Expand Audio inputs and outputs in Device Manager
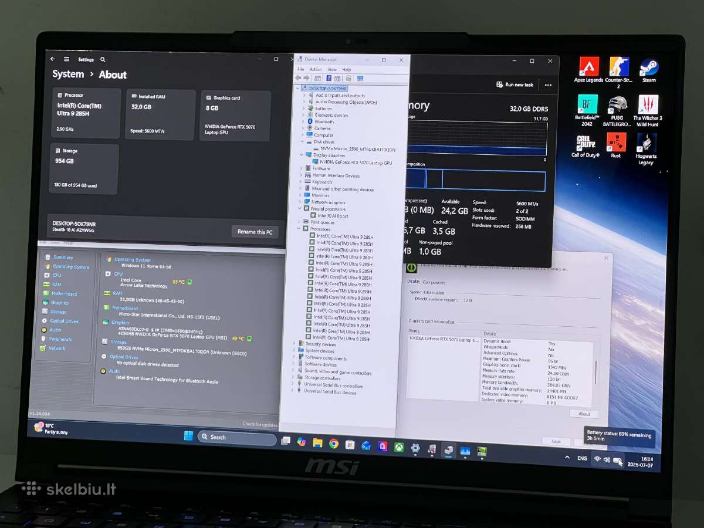Image resolution: width=704 pixels, height=528 pixels. 304,95
